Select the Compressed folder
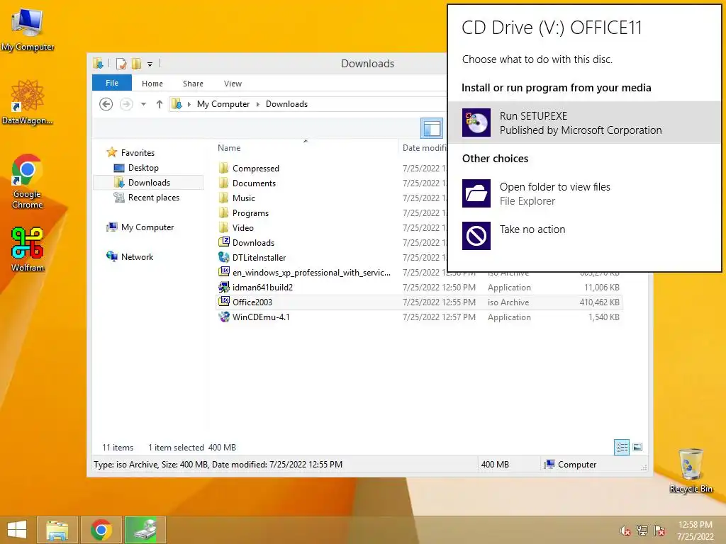Image resolution: width=726 pixels, height=544 pixels. coord(255,169)
